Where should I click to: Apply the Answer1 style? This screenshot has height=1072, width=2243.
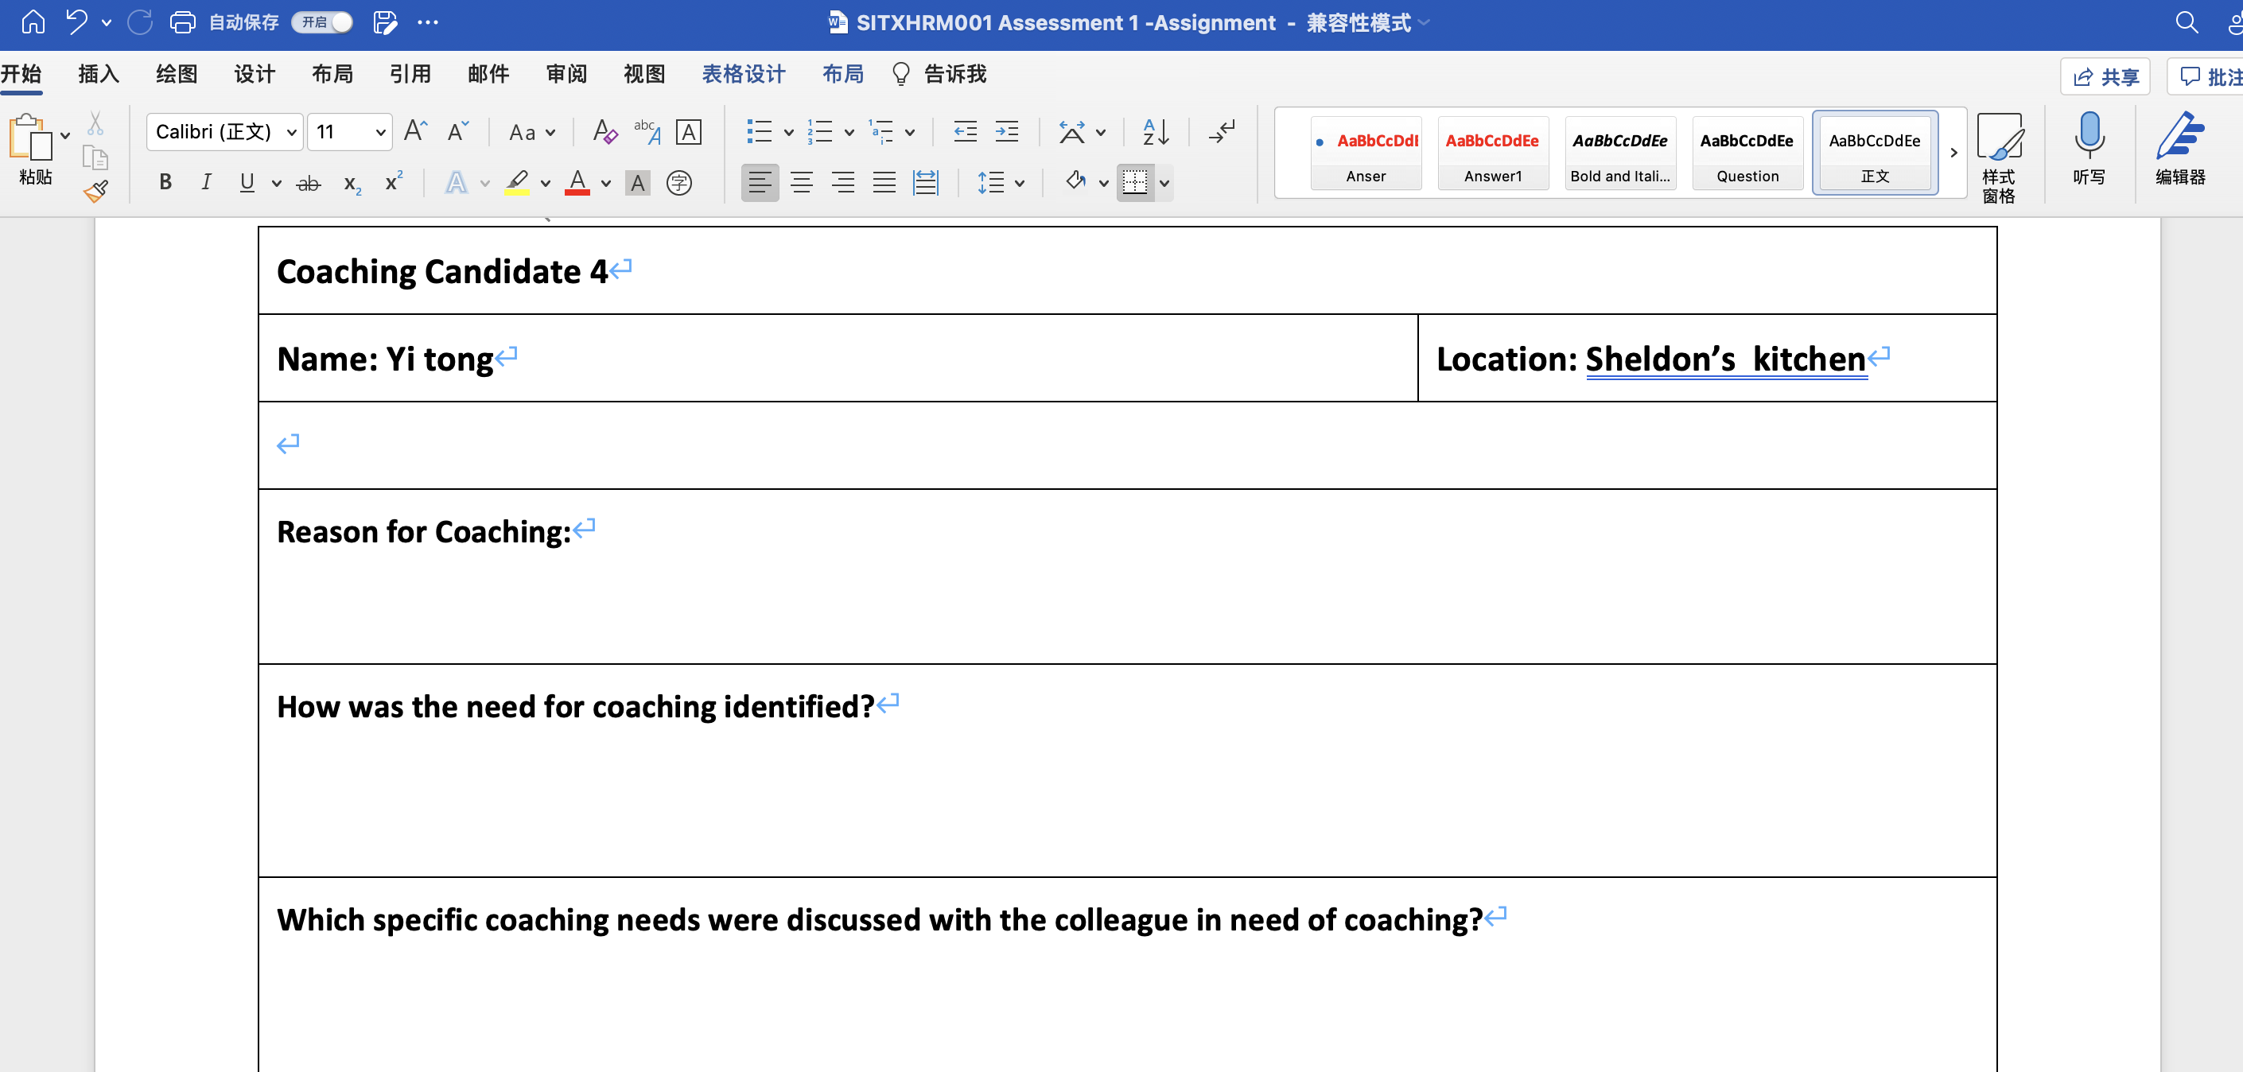pyautogui.click(x=1492, y=153)
